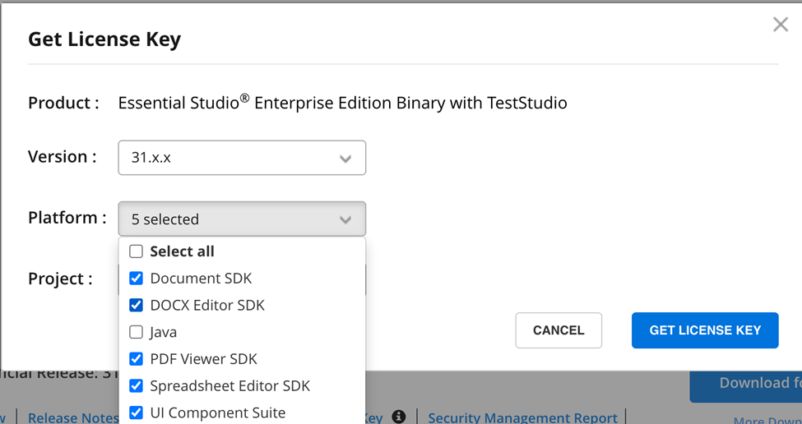The height and width of the screenshot is (424, 802).
Task: Collapse the Platform 5 selected dropdown
Action: tap(242, 219)
